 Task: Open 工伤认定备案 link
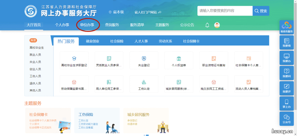86,127
